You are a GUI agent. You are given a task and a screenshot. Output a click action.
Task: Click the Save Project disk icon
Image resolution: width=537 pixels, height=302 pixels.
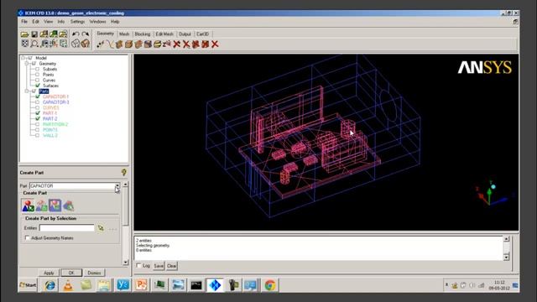[x=34, y=34]
